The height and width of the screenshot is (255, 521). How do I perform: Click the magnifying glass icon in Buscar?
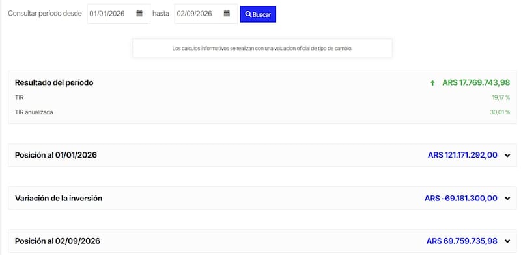click(x=248, y=14)
